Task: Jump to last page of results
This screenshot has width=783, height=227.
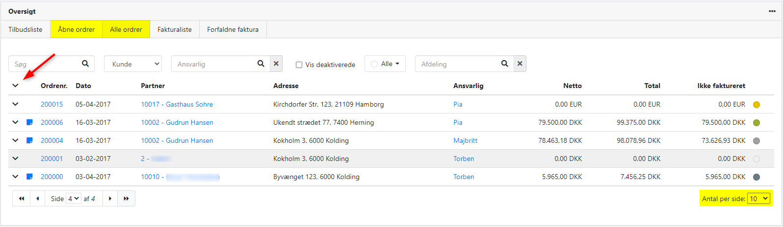Action: [x=126, y=199]
